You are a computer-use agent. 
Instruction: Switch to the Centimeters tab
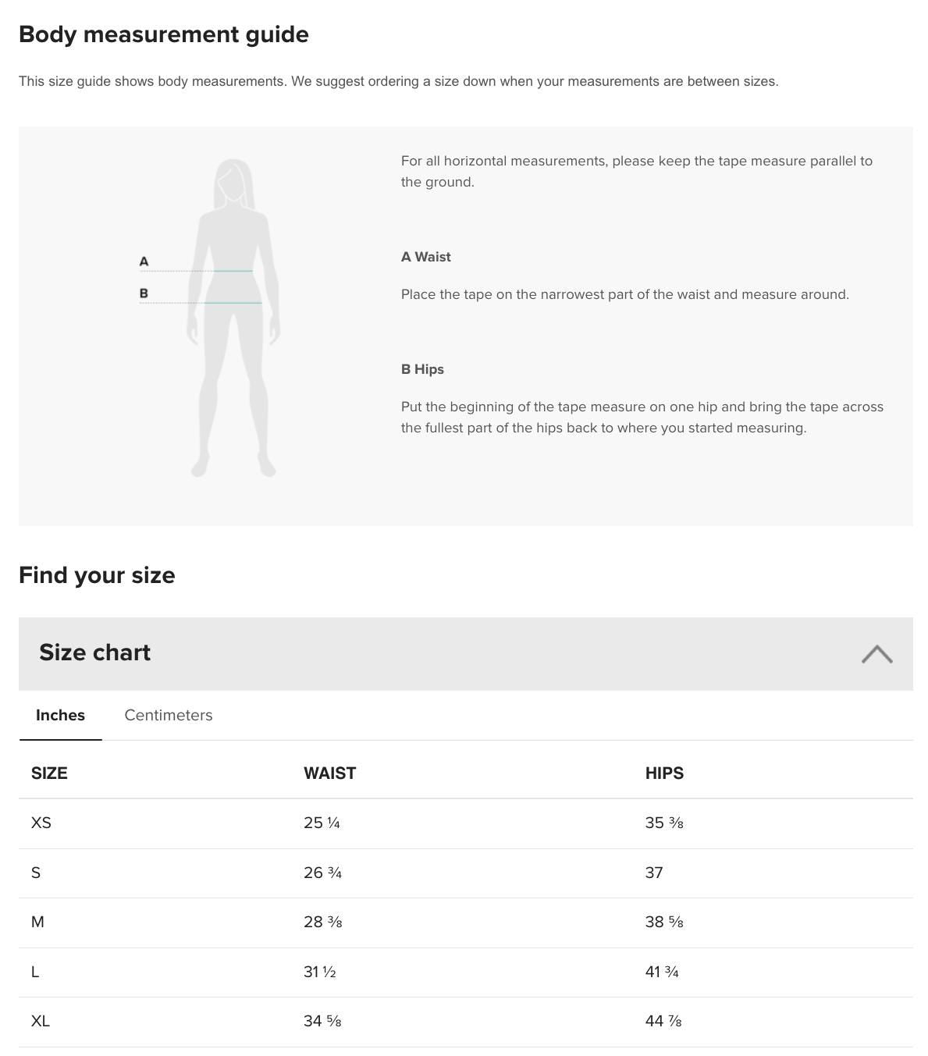point(168,715)
